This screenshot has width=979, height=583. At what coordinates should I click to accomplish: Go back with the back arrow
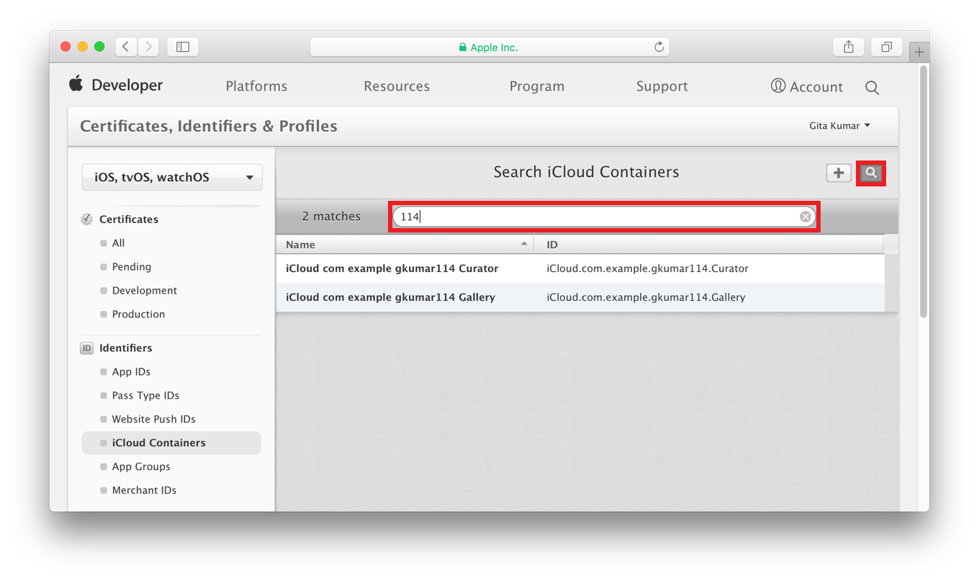126,47
